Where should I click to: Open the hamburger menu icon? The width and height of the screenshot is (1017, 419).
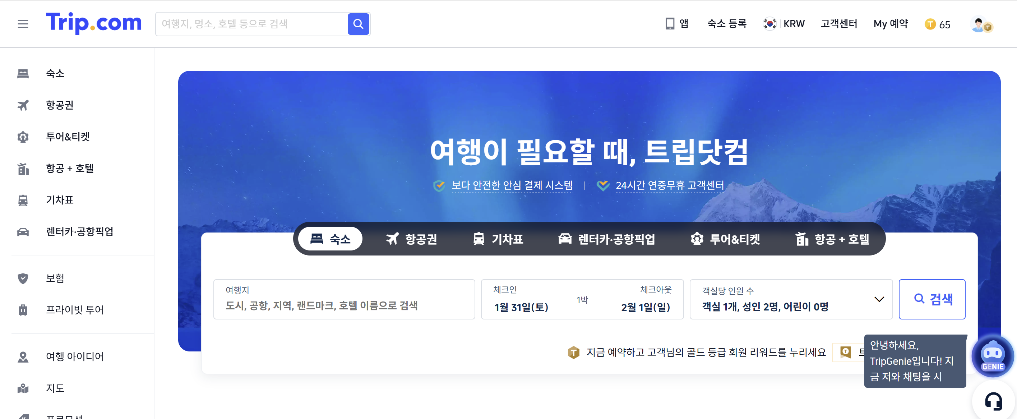pos(23,24)
